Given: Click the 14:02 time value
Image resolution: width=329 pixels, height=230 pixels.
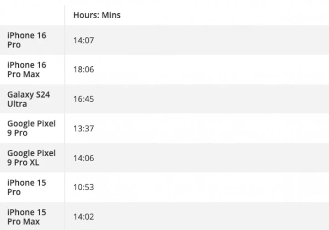Looking at the screenshot, I should [x=84, y=217].
